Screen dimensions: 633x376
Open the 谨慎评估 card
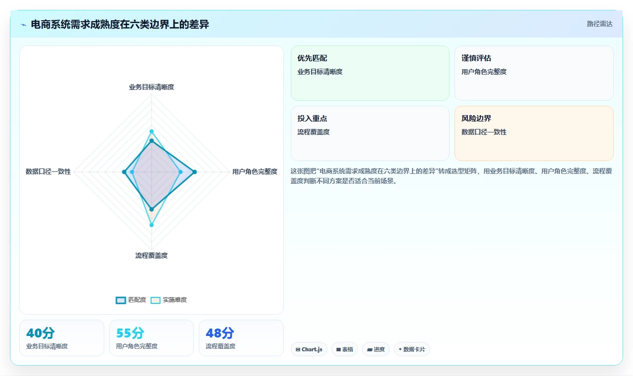[534, 73]
